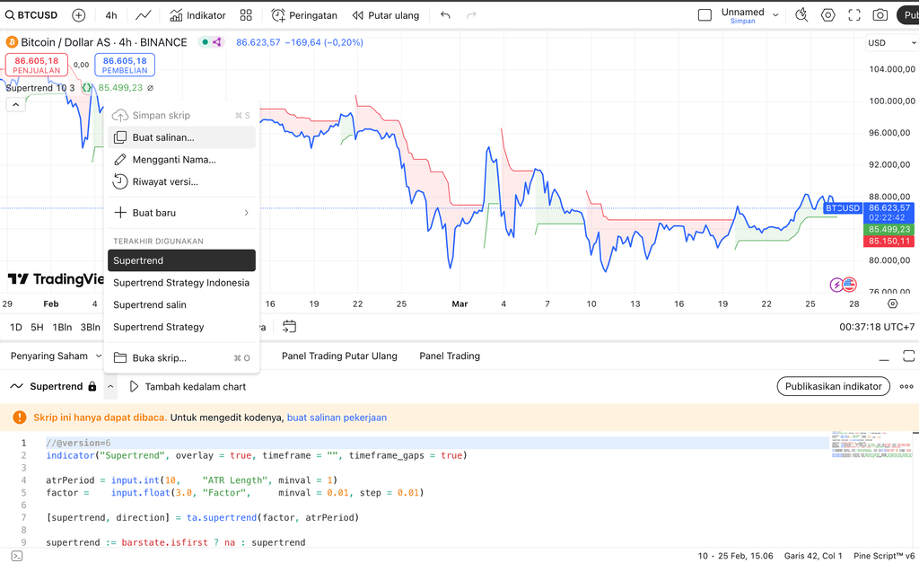919x563 pixels.
Task: Click the undo arrow in toolbar
Action: pyautogui.click(x=446, y=15)
